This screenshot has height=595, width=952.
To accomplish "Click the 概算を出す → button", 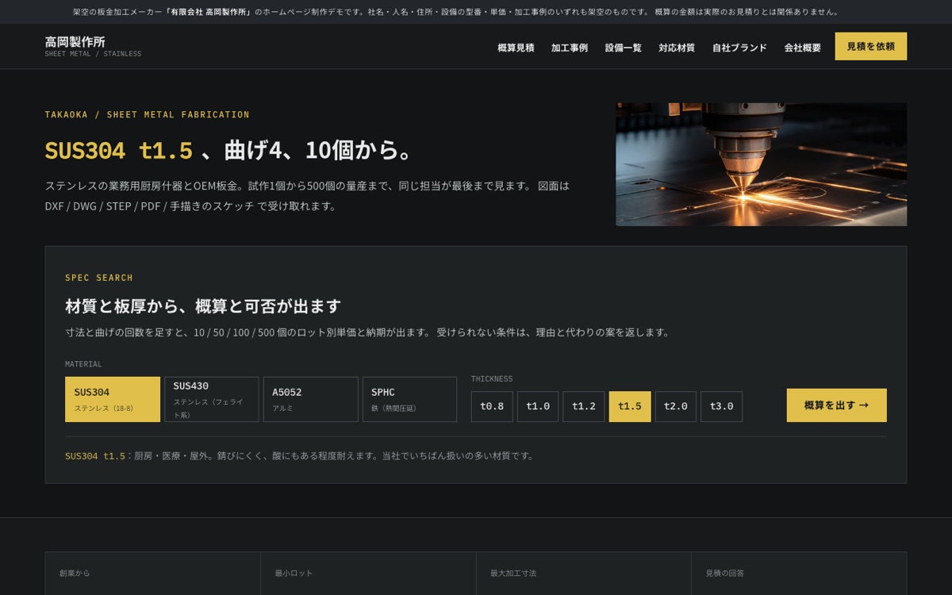I will tap(837, 405).
